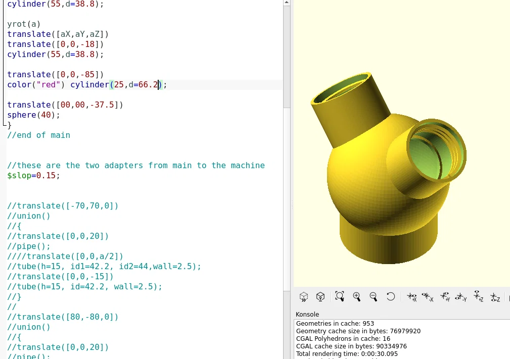Click the View All magnifier icon

340,296
